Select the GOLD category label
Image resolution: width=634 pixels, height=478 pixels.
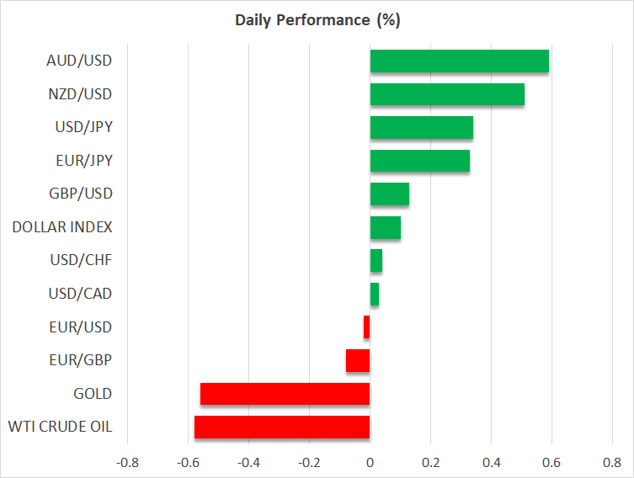[92, 394]
